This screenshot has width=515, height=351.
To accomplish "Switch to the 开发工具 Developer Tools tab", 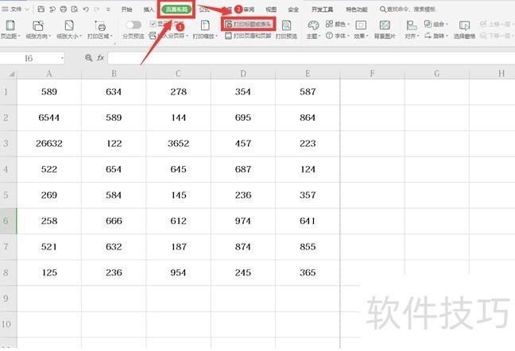I will (x=322, y=10).
